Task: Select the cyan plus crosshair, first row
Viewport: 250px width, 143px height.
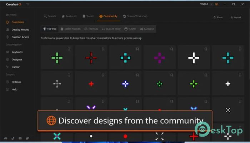Action: click(228, 58)
